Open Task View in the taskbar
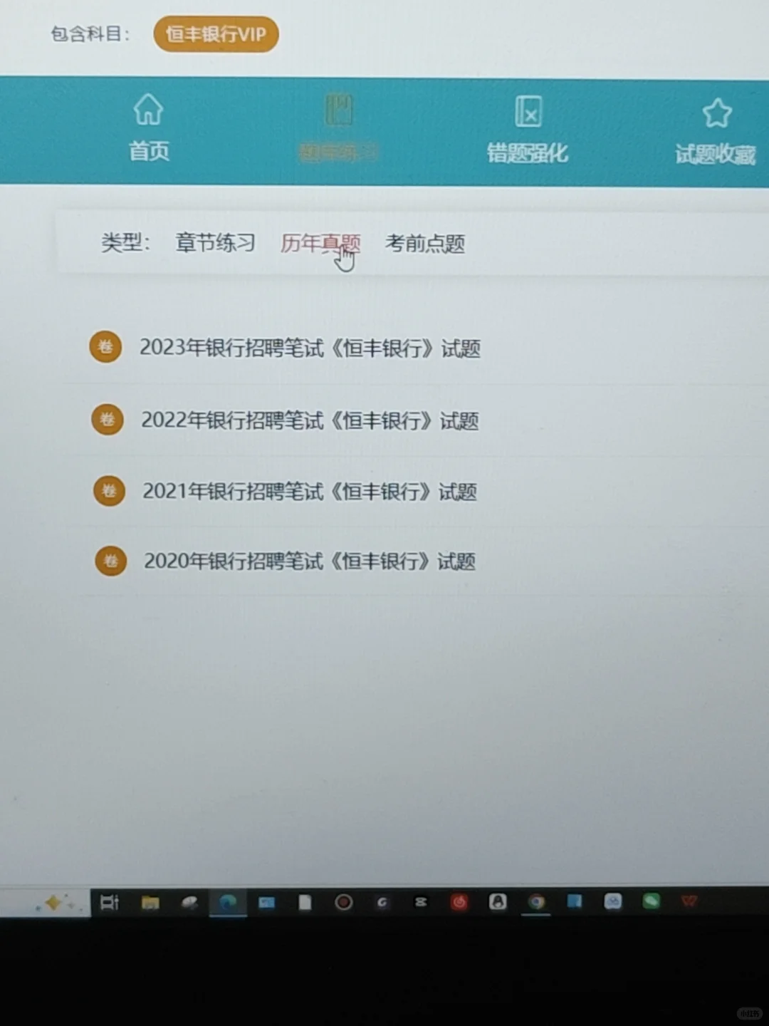The image size is (769, 1026). coord(110,903)
